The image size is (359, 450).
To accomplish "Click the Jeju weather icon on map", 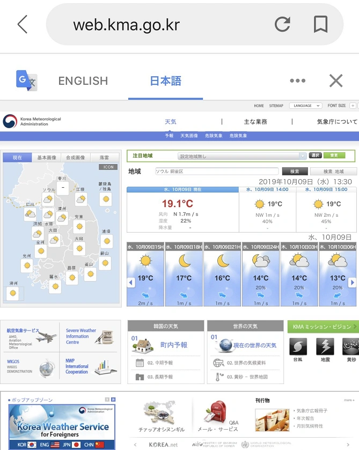I will 13,293.
